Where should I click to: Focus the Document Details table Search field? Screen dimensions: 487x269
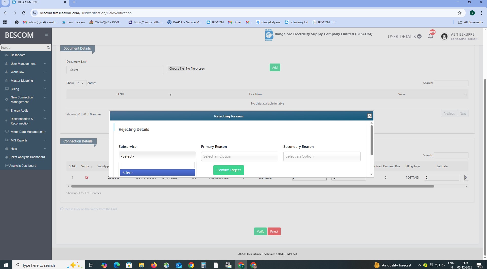click(x=451, y=83)
